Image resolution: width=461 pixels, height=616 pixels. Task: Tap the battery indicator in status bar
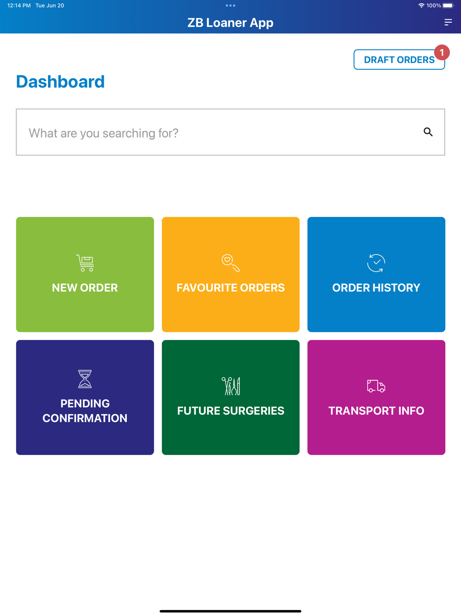click(x=448, y=6)
